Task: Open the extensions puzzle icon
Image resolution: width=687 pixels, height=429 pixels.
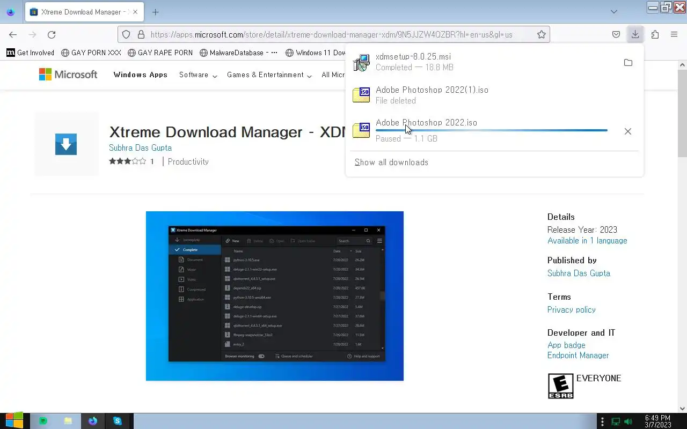Action: tap(655, 34)
